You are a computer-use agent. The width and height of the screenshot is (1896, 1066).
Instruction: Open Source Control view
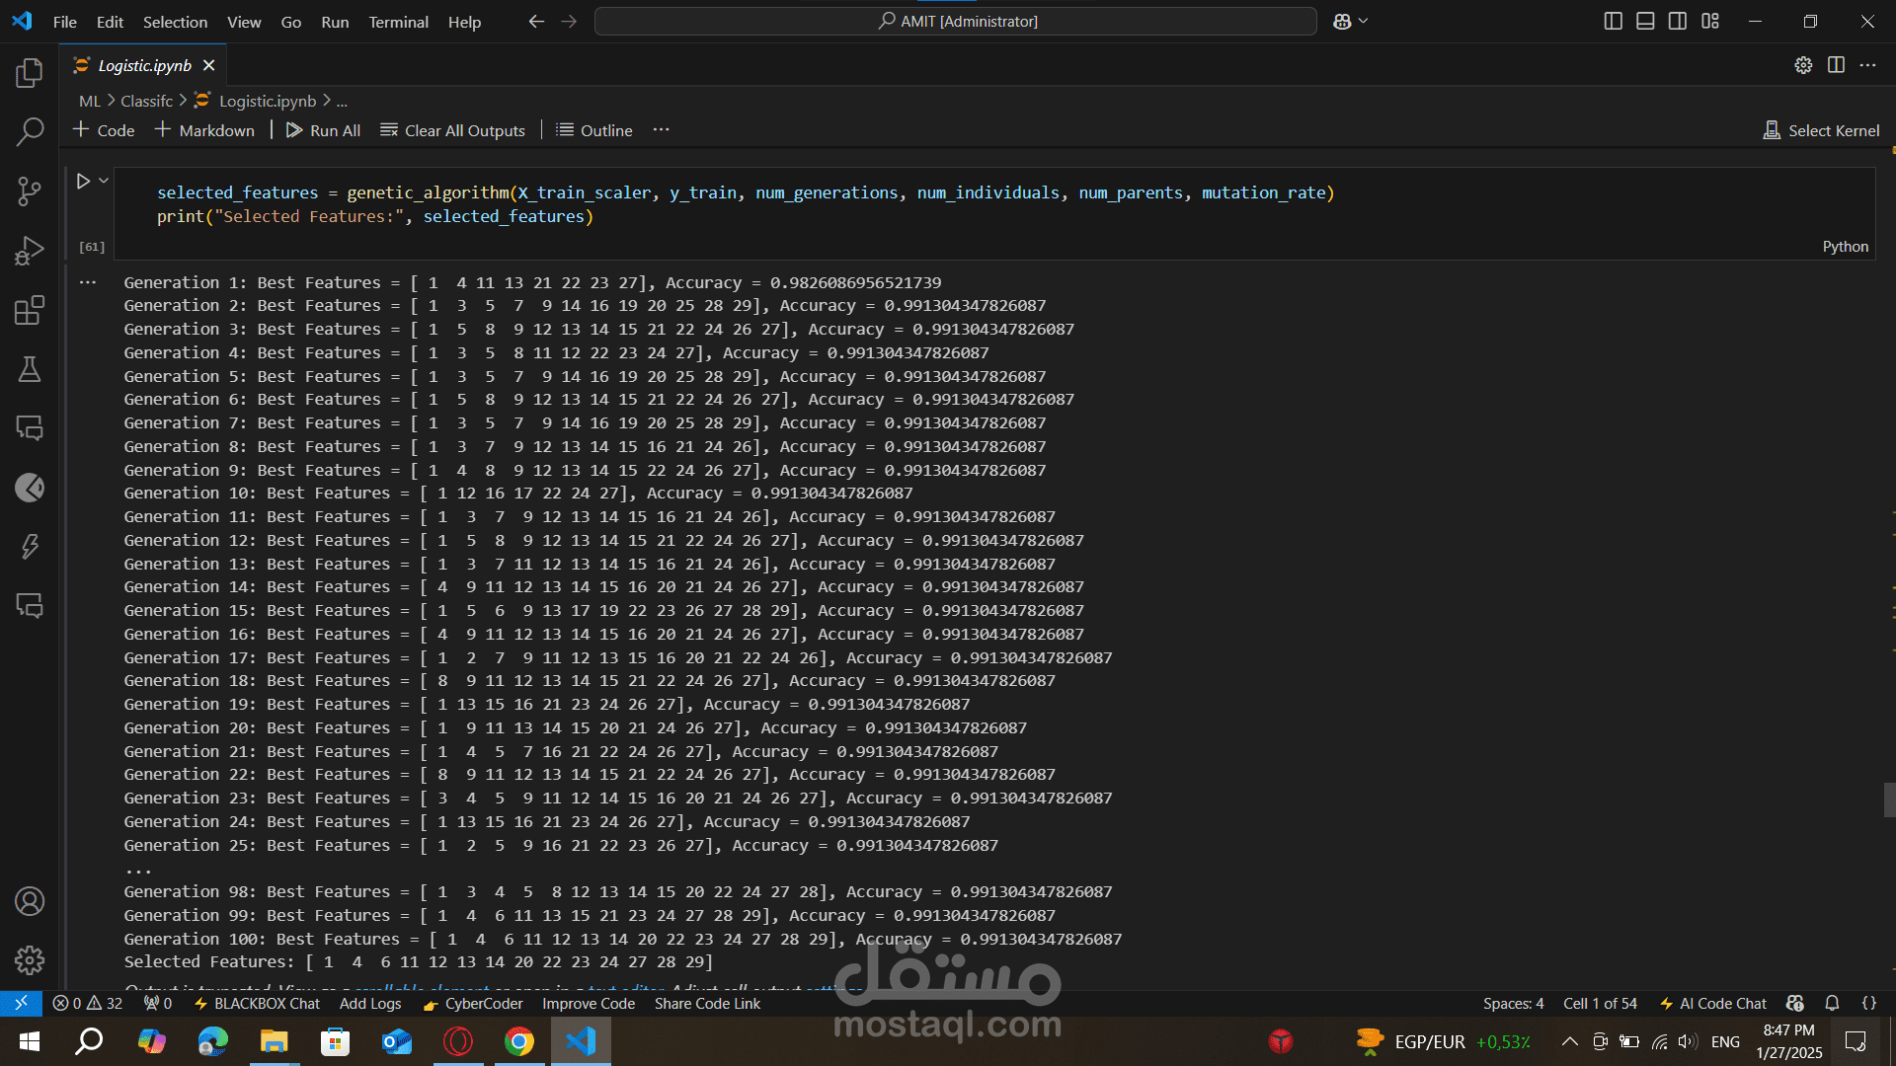(30, 190)
